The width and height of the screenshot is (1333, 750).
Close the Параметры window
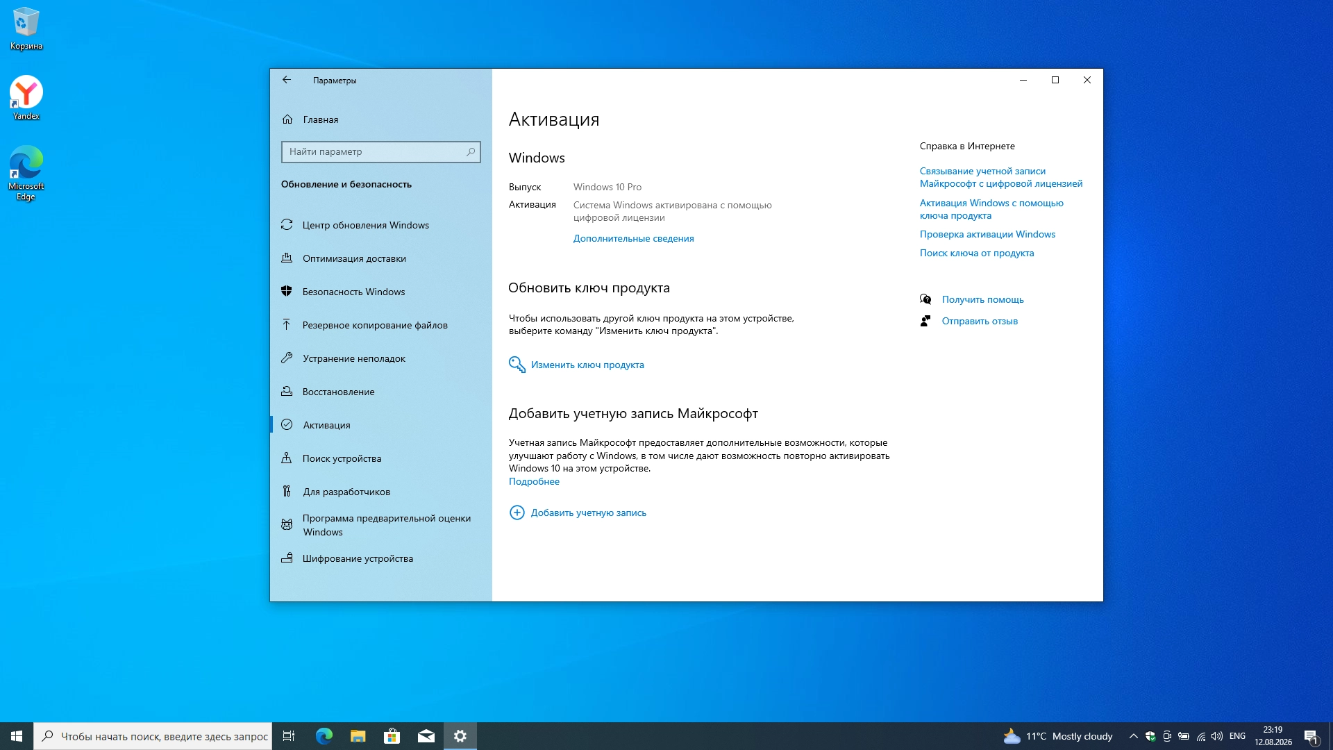[1087, 80]
